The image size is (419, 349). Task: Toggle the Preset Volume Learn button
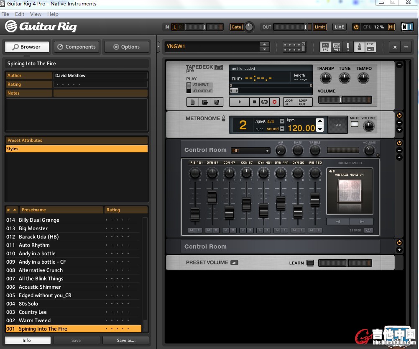[x=310, y=263]
